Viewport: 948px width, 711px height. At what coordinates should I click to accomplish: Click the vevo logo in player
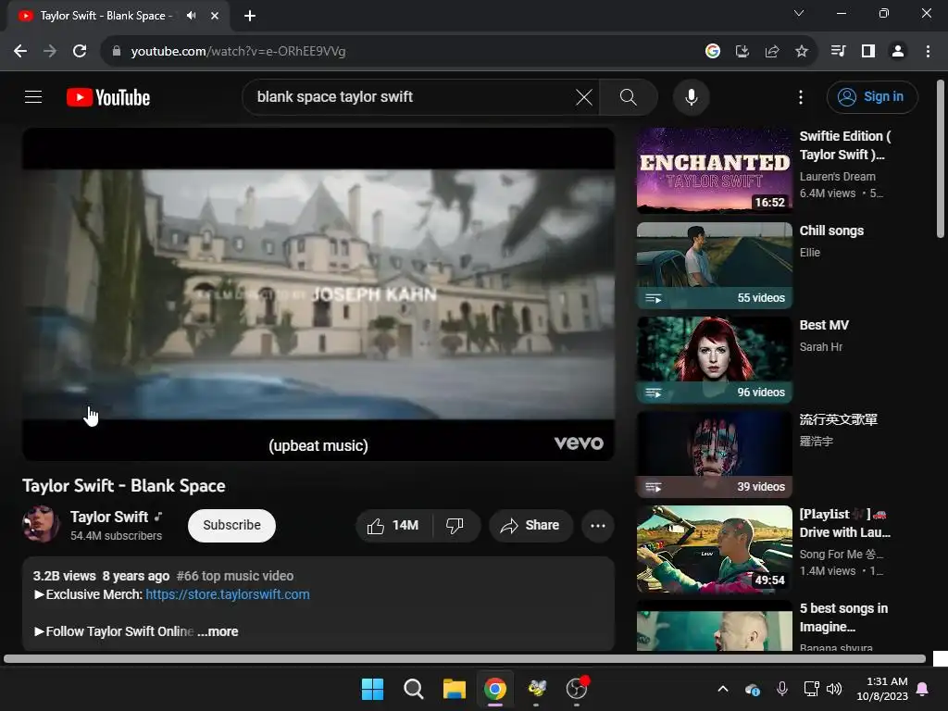pos(579,443)
